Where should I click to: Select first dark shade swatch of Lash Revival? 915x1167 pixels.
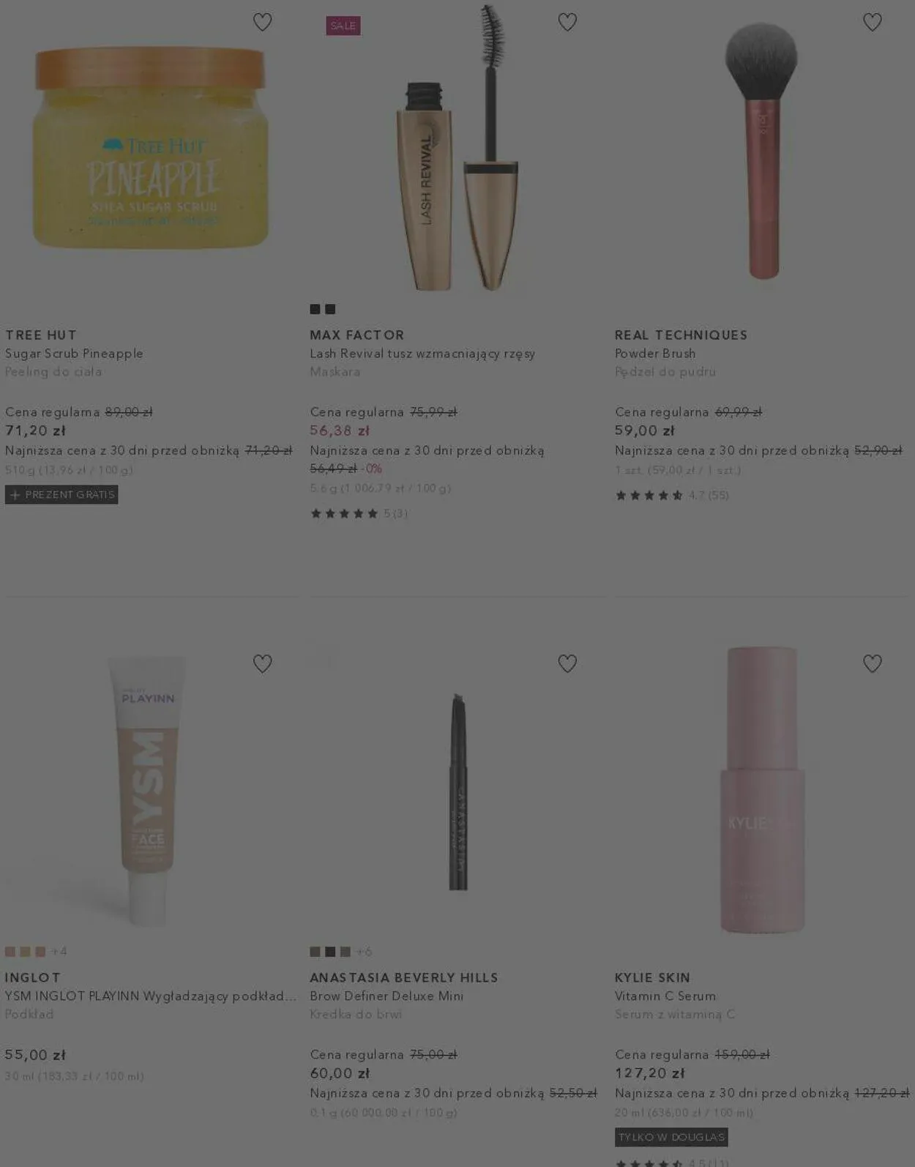click(x=315, y=309)
